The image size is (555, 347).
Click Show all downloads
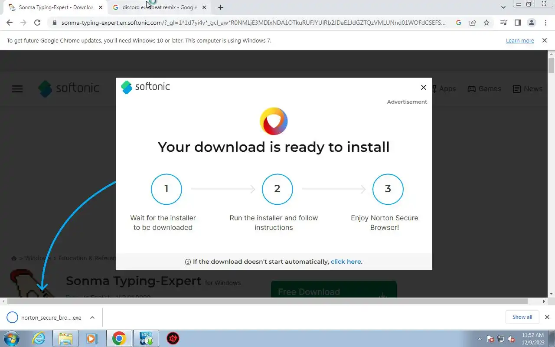522,317
